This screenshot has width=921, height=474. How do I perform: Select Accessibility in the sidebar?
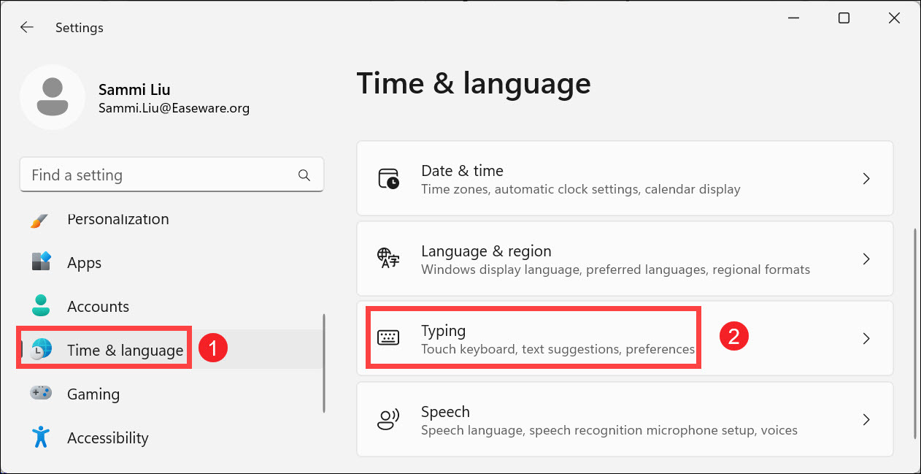click(x=107, y=438)
